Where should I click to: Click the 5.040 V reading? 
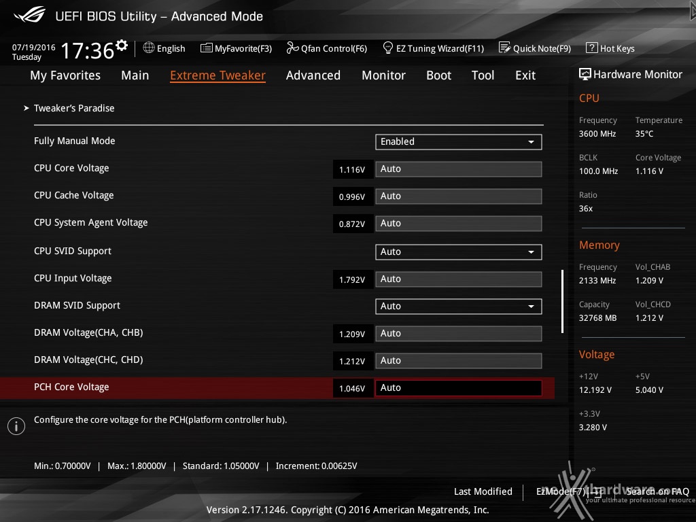pyautogui.click(x=649, y=389)
